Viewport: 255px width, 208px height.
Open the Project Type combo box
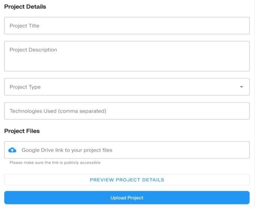tap(127, 87)
